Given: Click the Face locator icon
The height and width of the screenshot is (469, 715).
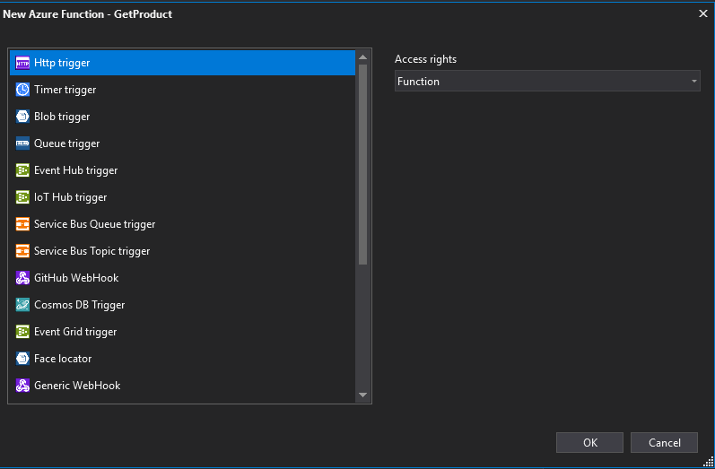Looking at the screenshot, I should pyautogui.click(x=22, y=359).
